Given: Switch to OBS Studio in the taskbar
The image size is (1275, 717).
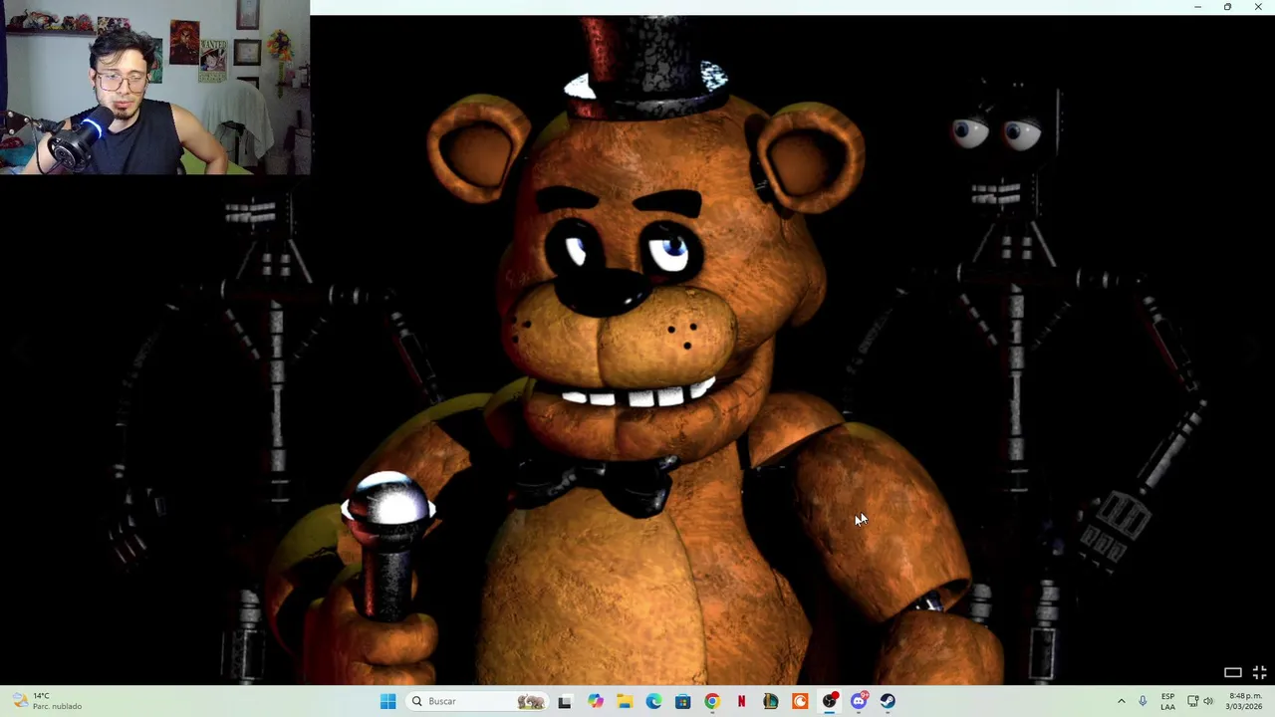Looking at the screenshot, I should click(830, 701).
